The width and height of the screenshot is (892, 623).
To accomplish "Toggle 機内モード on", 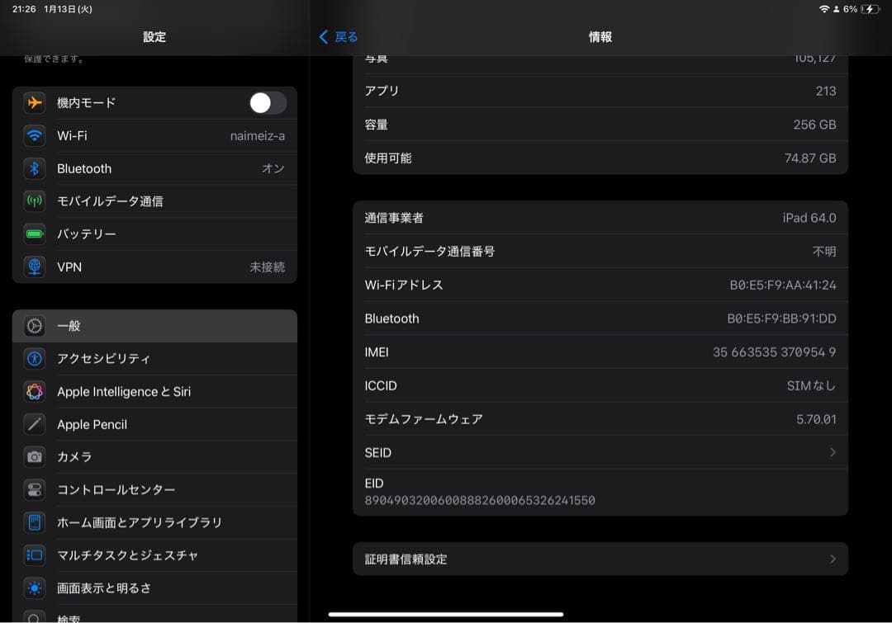I will (x=267, y=102).
